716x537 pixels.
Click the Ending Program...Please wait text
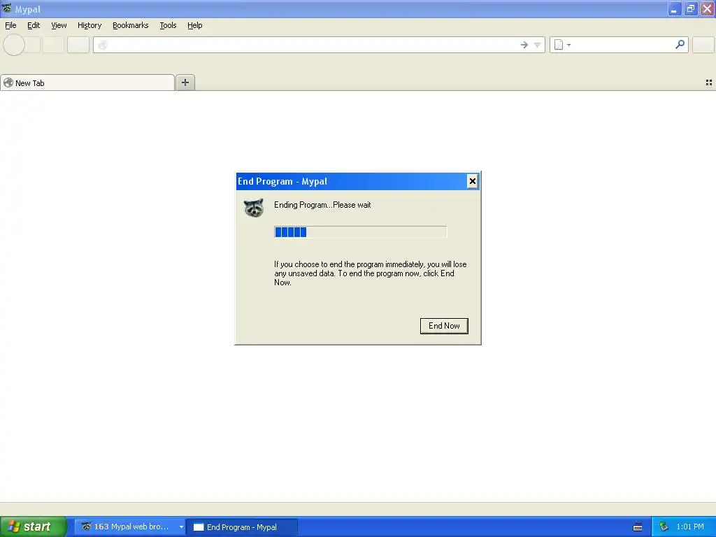322,205
